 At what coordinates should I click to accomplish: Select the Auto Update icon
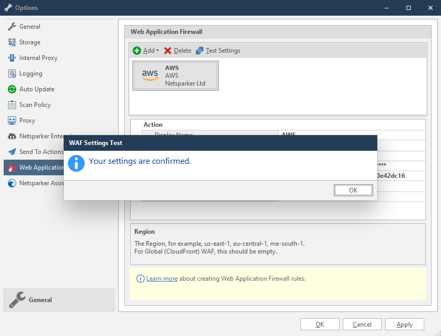click(x=11, y=89)
